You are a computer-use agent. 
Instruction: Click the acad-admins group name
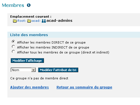click(59, 21)
